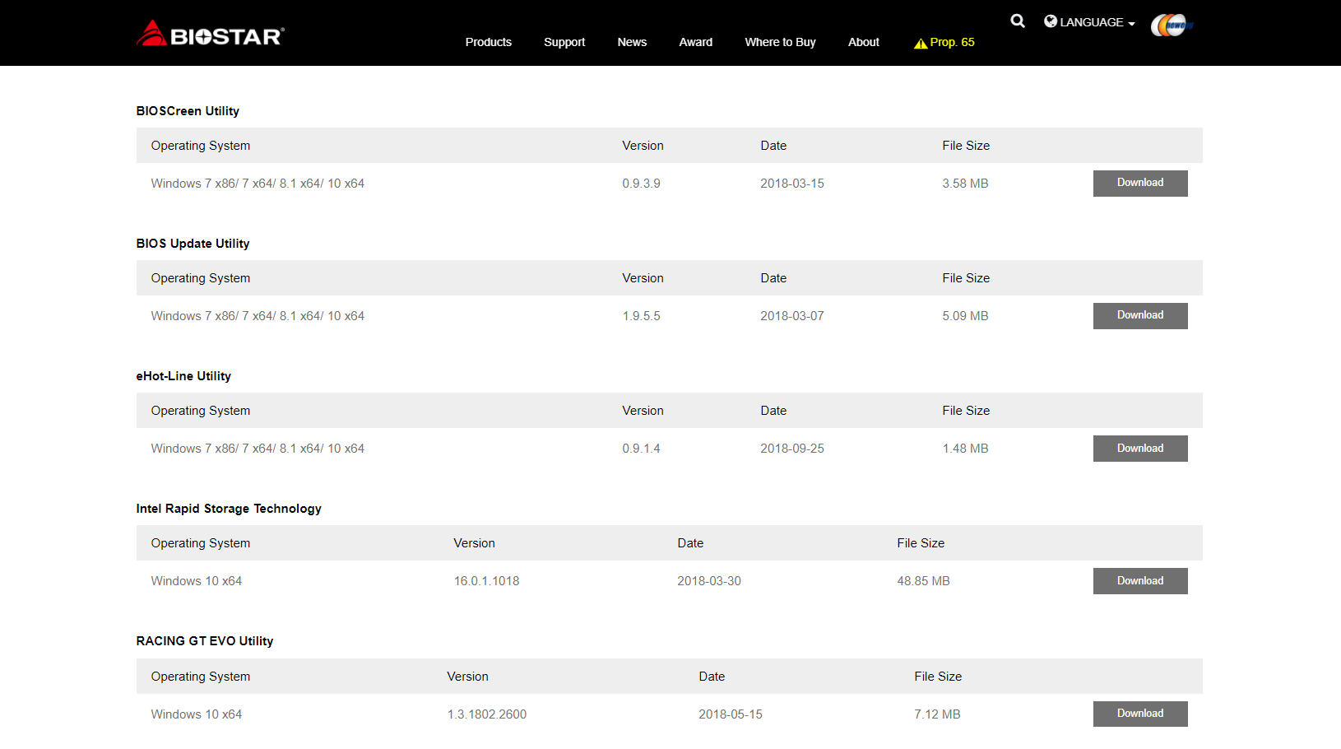Click the Newegg logo icon
Viewport: 1341px width, 749px height.
coord(1172,25)
